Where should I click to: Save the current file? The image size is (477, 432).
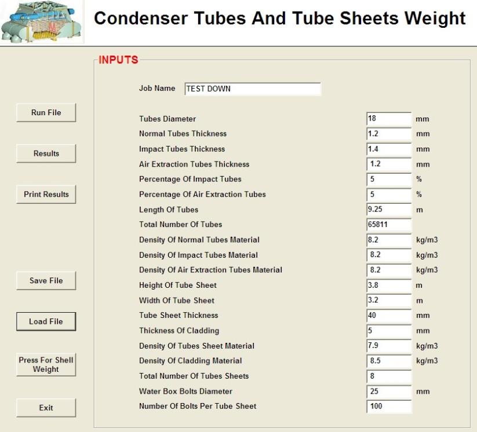pyautogui.click(x=46, y=281)
